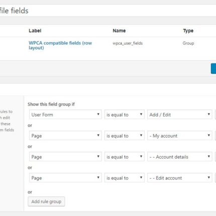216x216 pixels.
Task: Click the Add rule group button
Action: [46, 201]
